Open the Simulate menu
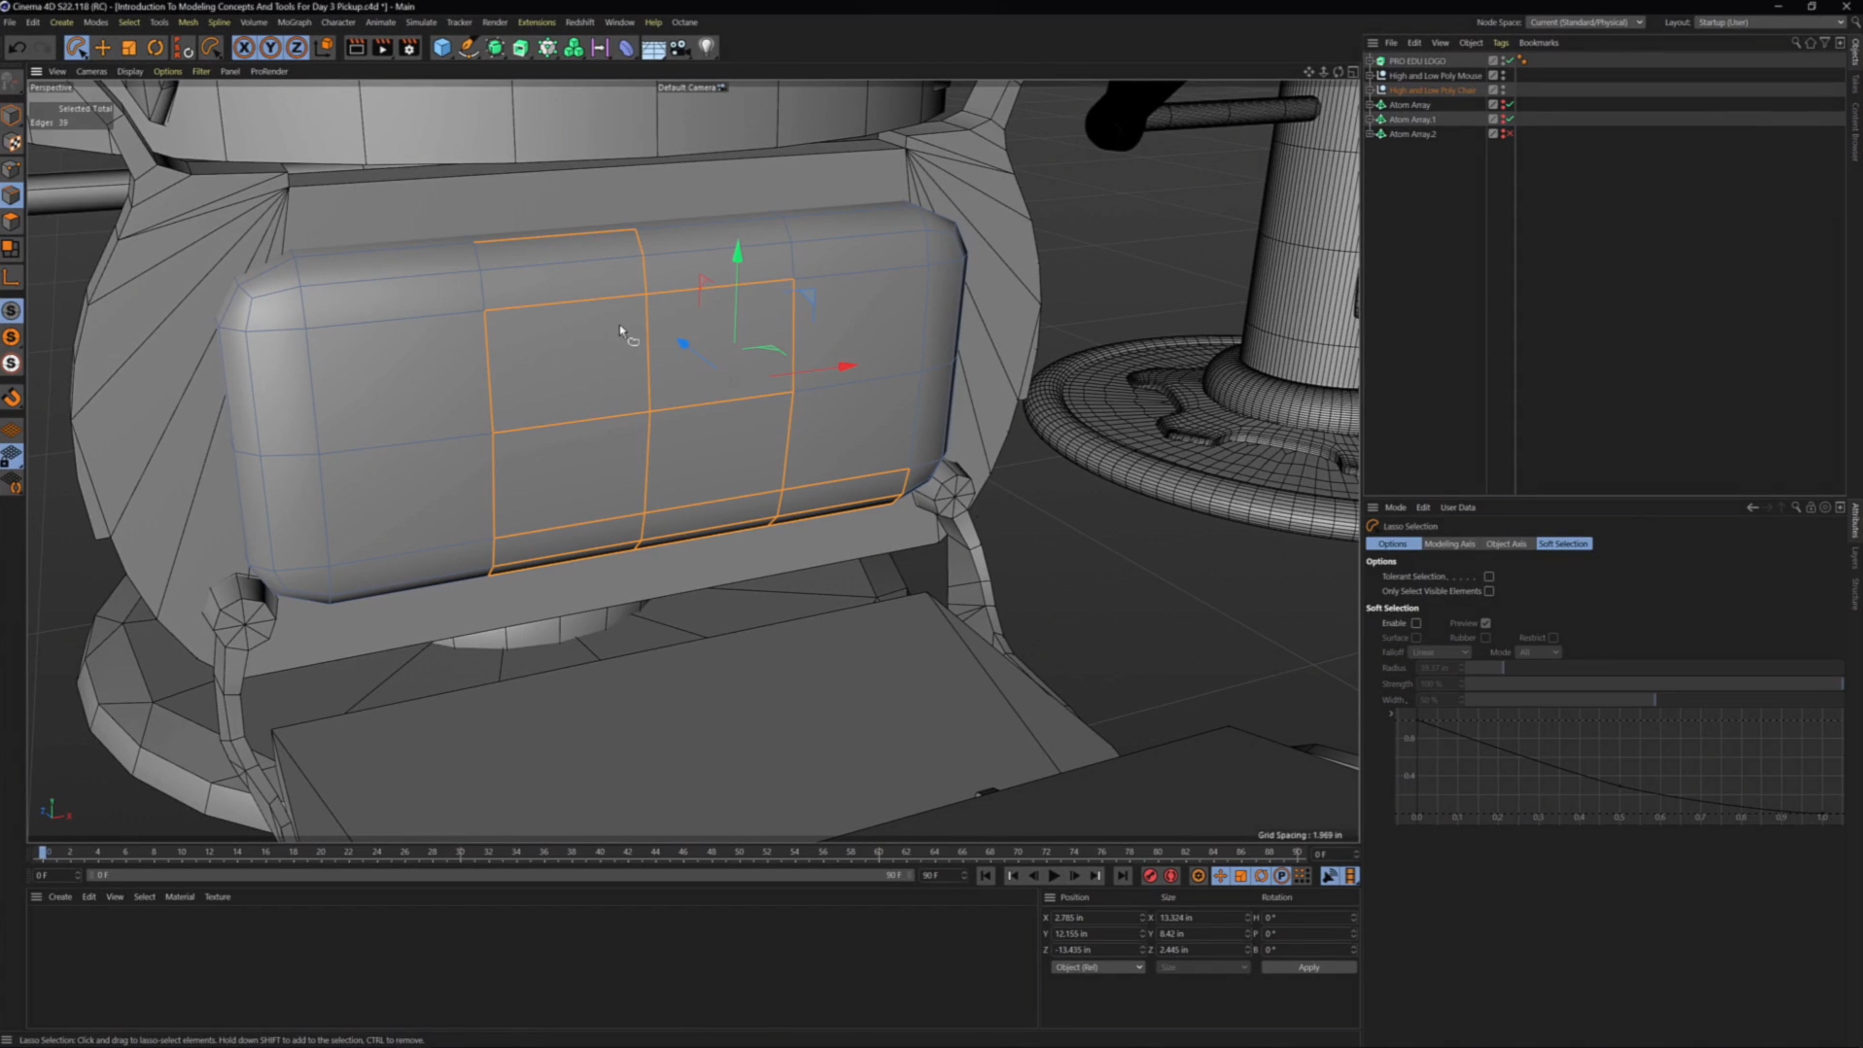This screenshot has width=1863, height=1048. pyautogui.click(x=421, y=22)
